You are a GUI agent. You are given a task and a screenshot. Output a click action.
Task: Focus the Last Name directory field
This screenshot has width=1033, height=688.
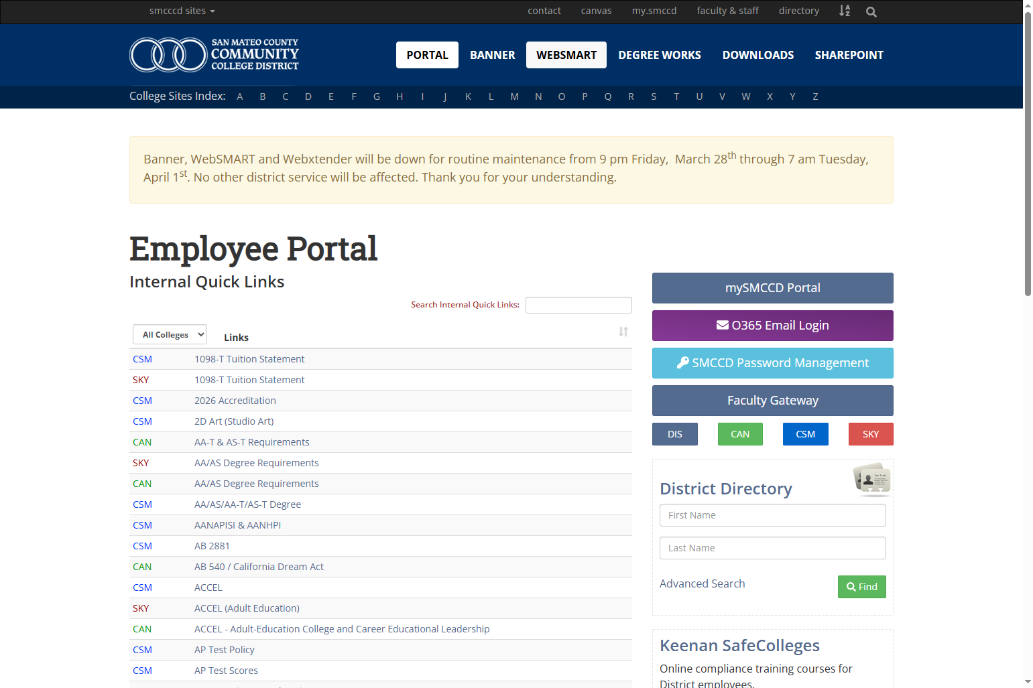click(x=773, y=548)
